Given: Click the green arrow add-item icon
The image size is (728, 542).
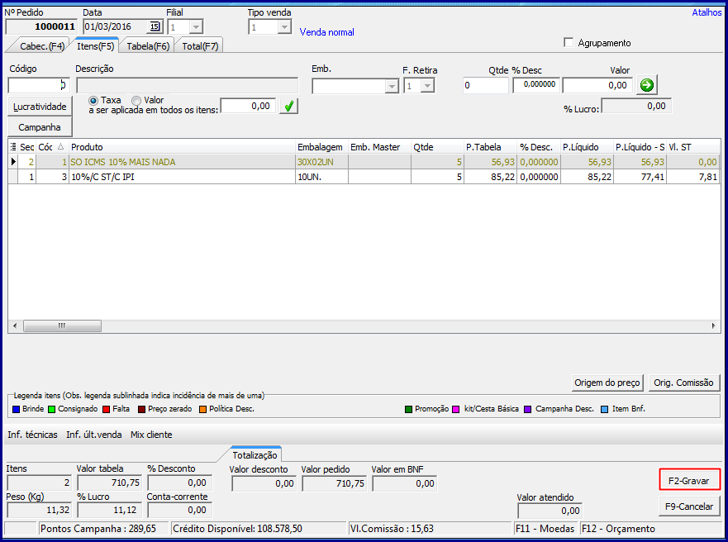Looking at the screenshot, I should [x=646, y=85].
